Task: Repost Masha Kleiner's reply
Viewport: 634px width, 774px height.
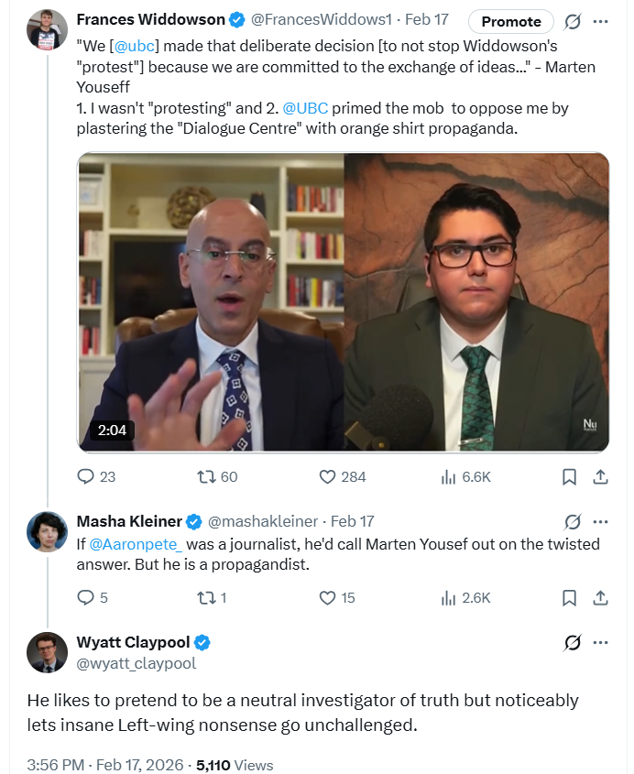Action: coord(206,597)
